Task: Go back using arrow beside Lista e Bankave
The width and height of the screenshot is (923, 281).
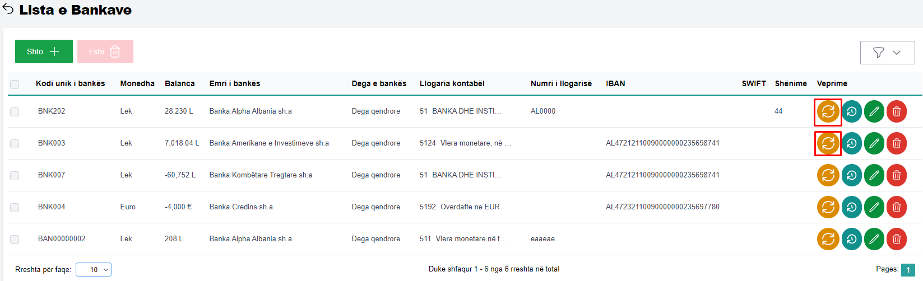Action: click(x=8, y=10)
